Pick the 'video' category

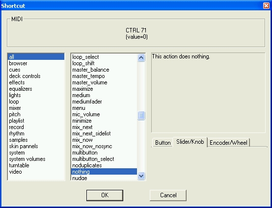(15, 172)
